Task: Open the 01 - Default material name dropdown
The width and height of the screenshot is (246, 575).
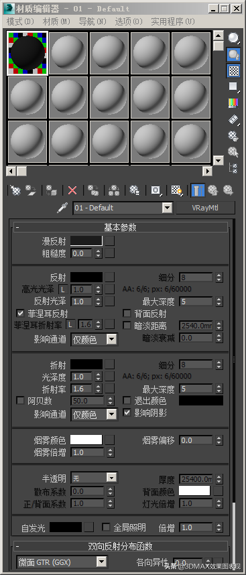Action: (x=167, y=208)
